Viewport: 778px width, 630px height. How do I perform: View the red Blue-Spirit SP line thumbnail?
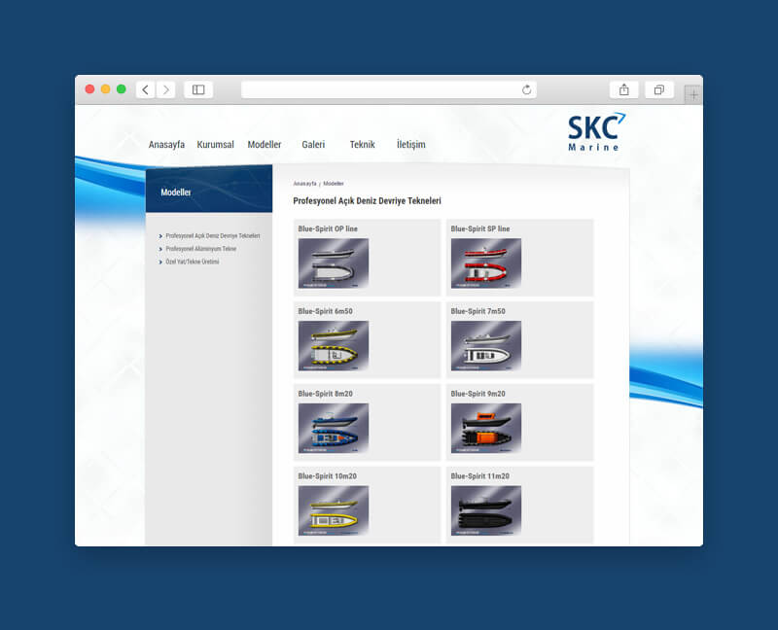point(485,262)
